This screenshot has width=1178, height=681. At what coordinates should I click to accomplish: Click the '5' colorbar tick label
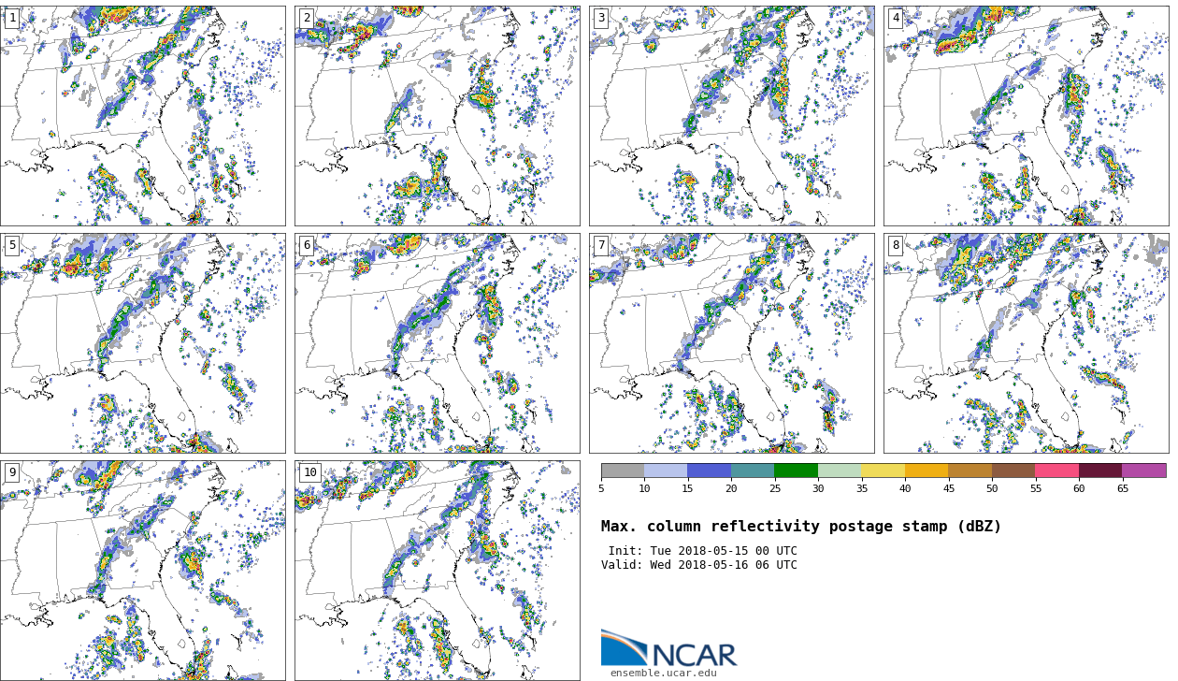pyautogui.click(x=601, y=488)
